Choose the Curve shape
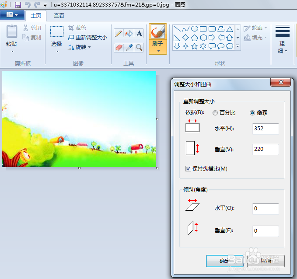The height and width of the screenshot is (279, 297). coord(185,29)
